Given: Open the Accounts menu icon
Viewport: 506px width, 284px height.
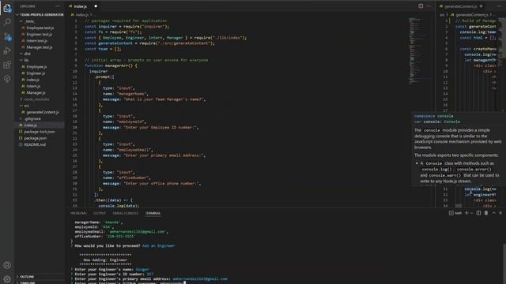Looking at the screenshot, I should tap(7, 265).
